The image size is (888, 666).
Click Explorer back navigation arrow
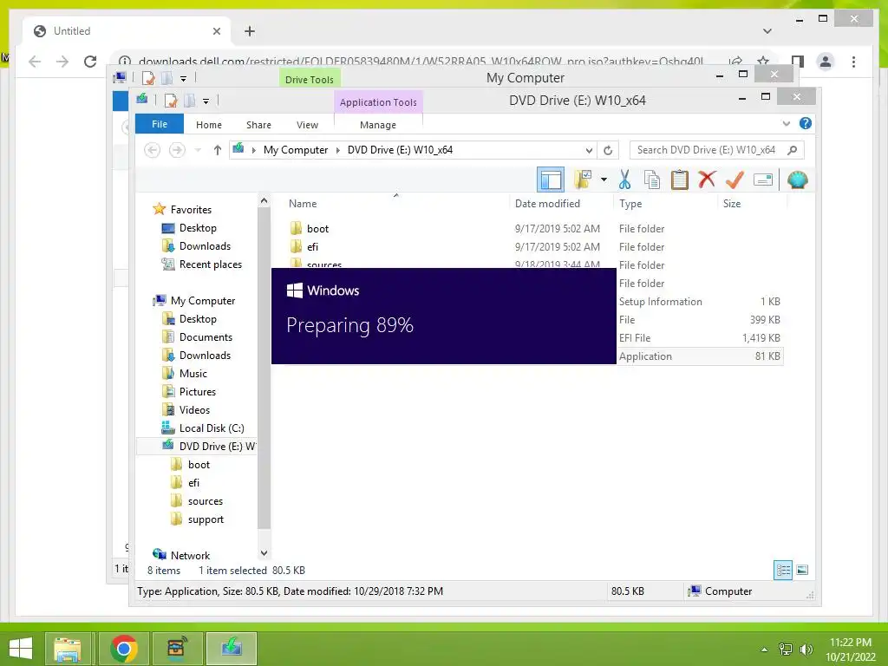tap(152, 150)
